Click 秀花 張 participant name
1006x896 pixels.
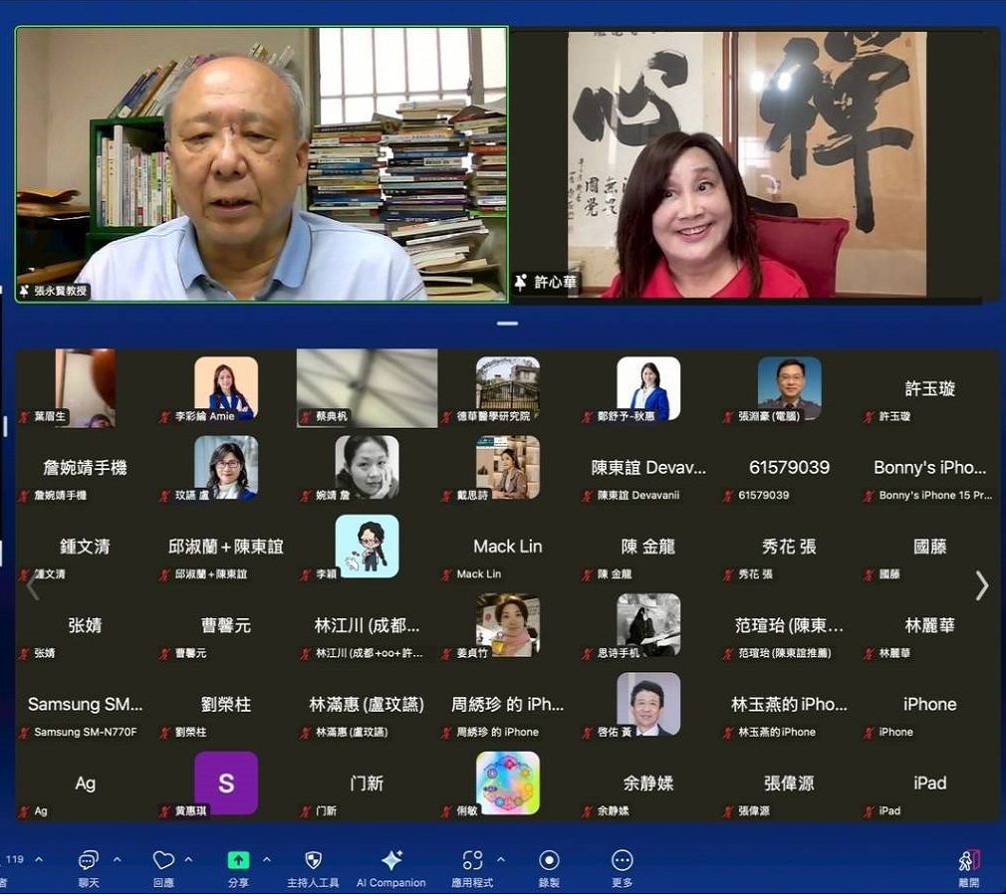tap(789, 548)
